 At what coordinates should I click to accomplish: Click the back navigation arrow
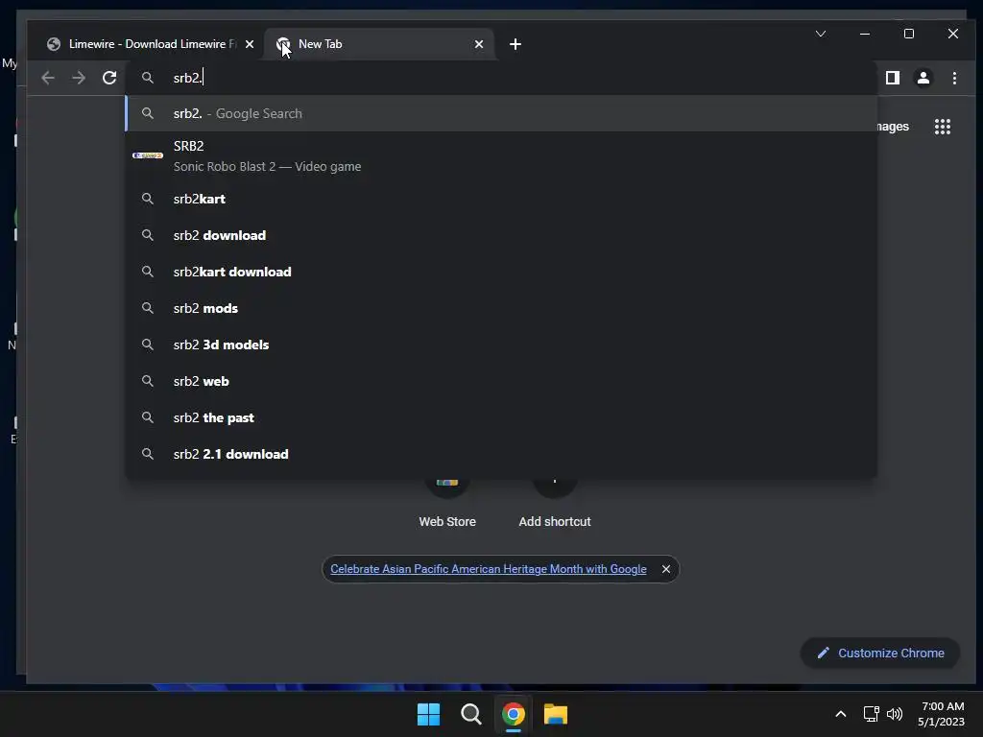tap(48, 78)
